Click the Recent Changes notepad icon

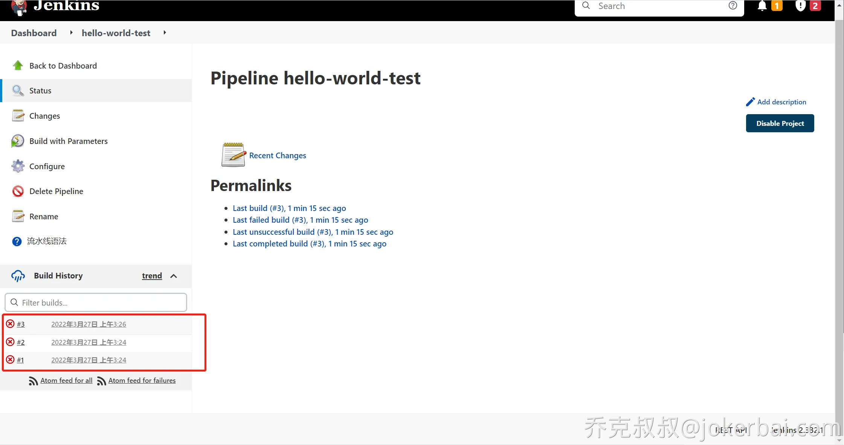pos(234,154)
